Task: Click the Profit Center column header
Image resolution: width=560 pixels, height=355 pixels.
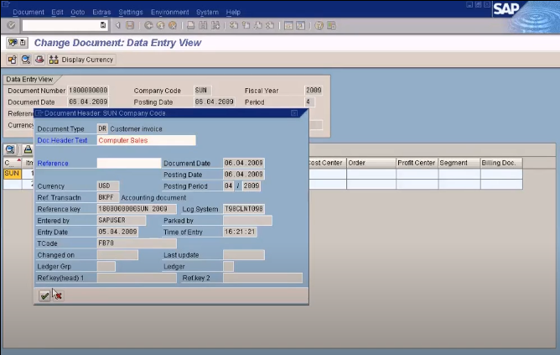Action: 417,163
